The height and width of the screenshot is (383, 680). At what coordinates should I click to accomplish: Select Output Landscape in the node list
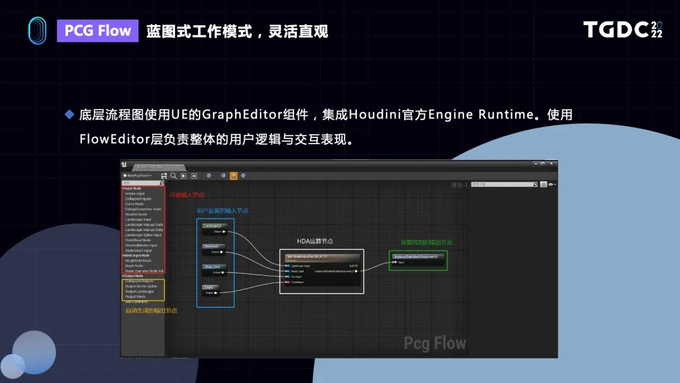point(141,292)
